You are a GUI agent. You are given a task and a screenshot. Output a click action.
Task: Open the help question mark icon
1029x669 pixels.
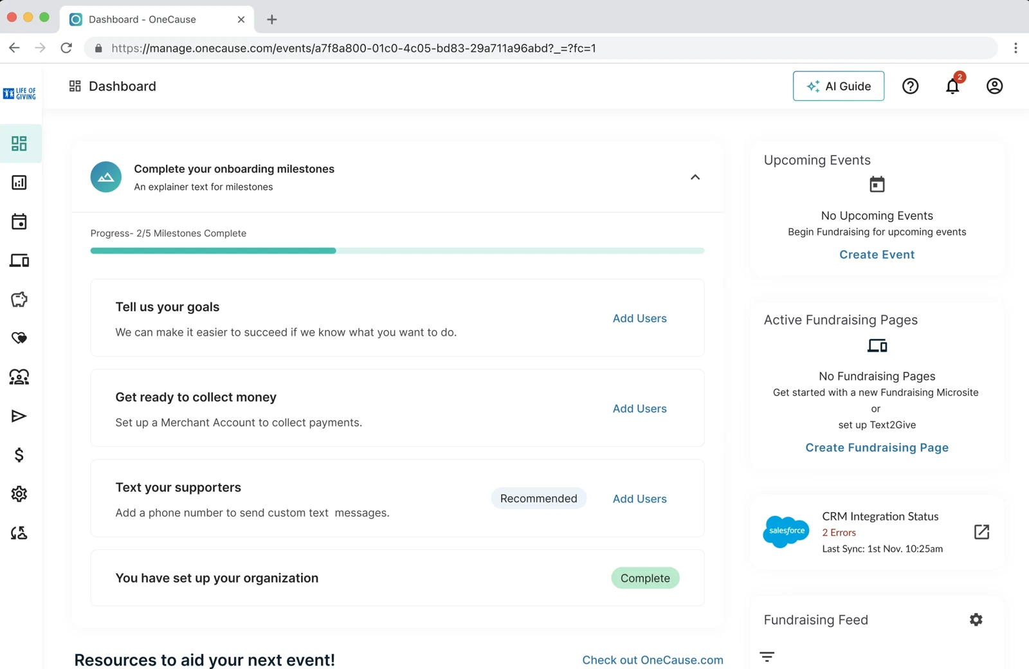[x=910, y=86]
